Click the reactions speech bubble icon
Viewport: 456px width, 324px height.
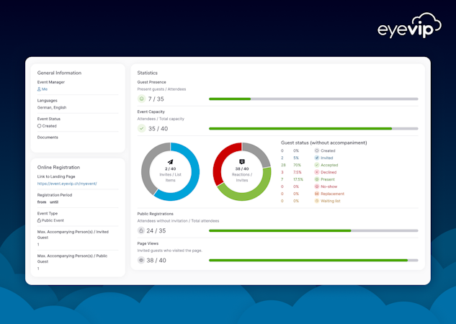pos(242,161)
